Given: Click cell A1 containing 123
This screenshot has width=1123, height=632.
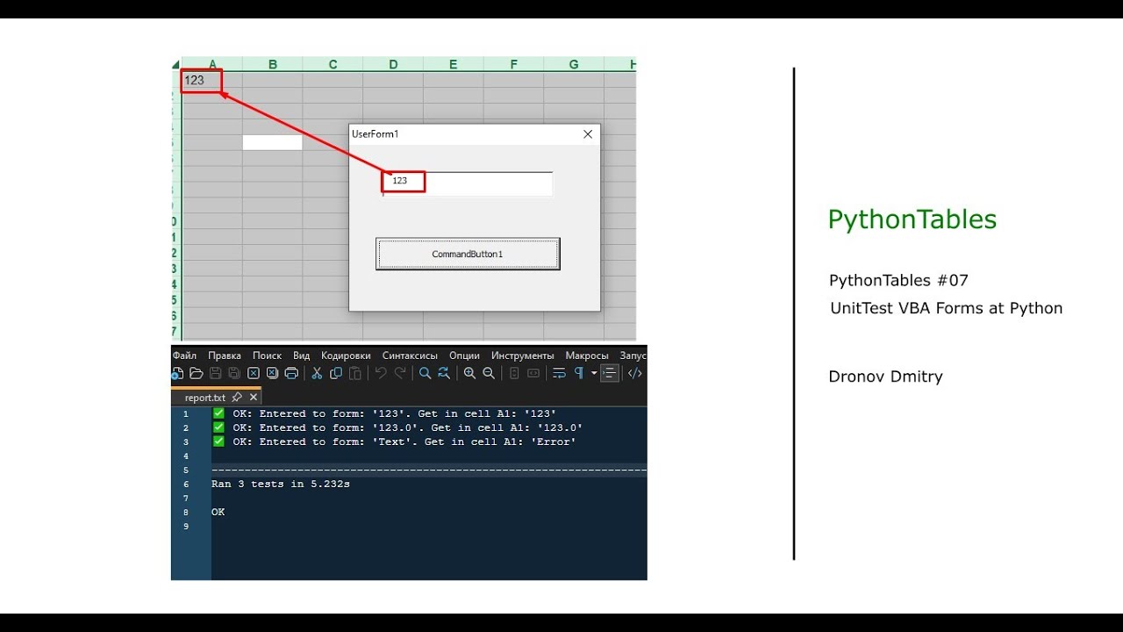Looking at the screenshot, I should [x=211, y=80].
